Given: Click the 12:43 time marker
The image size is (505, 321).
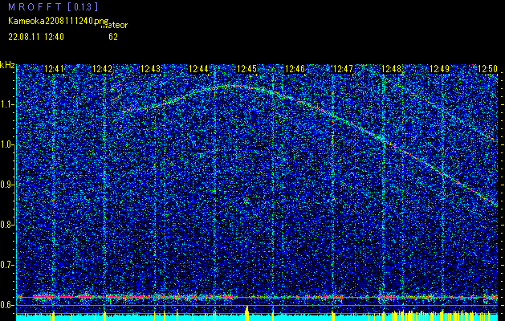Looking at the screenshot, I should [x=150, y=69].
